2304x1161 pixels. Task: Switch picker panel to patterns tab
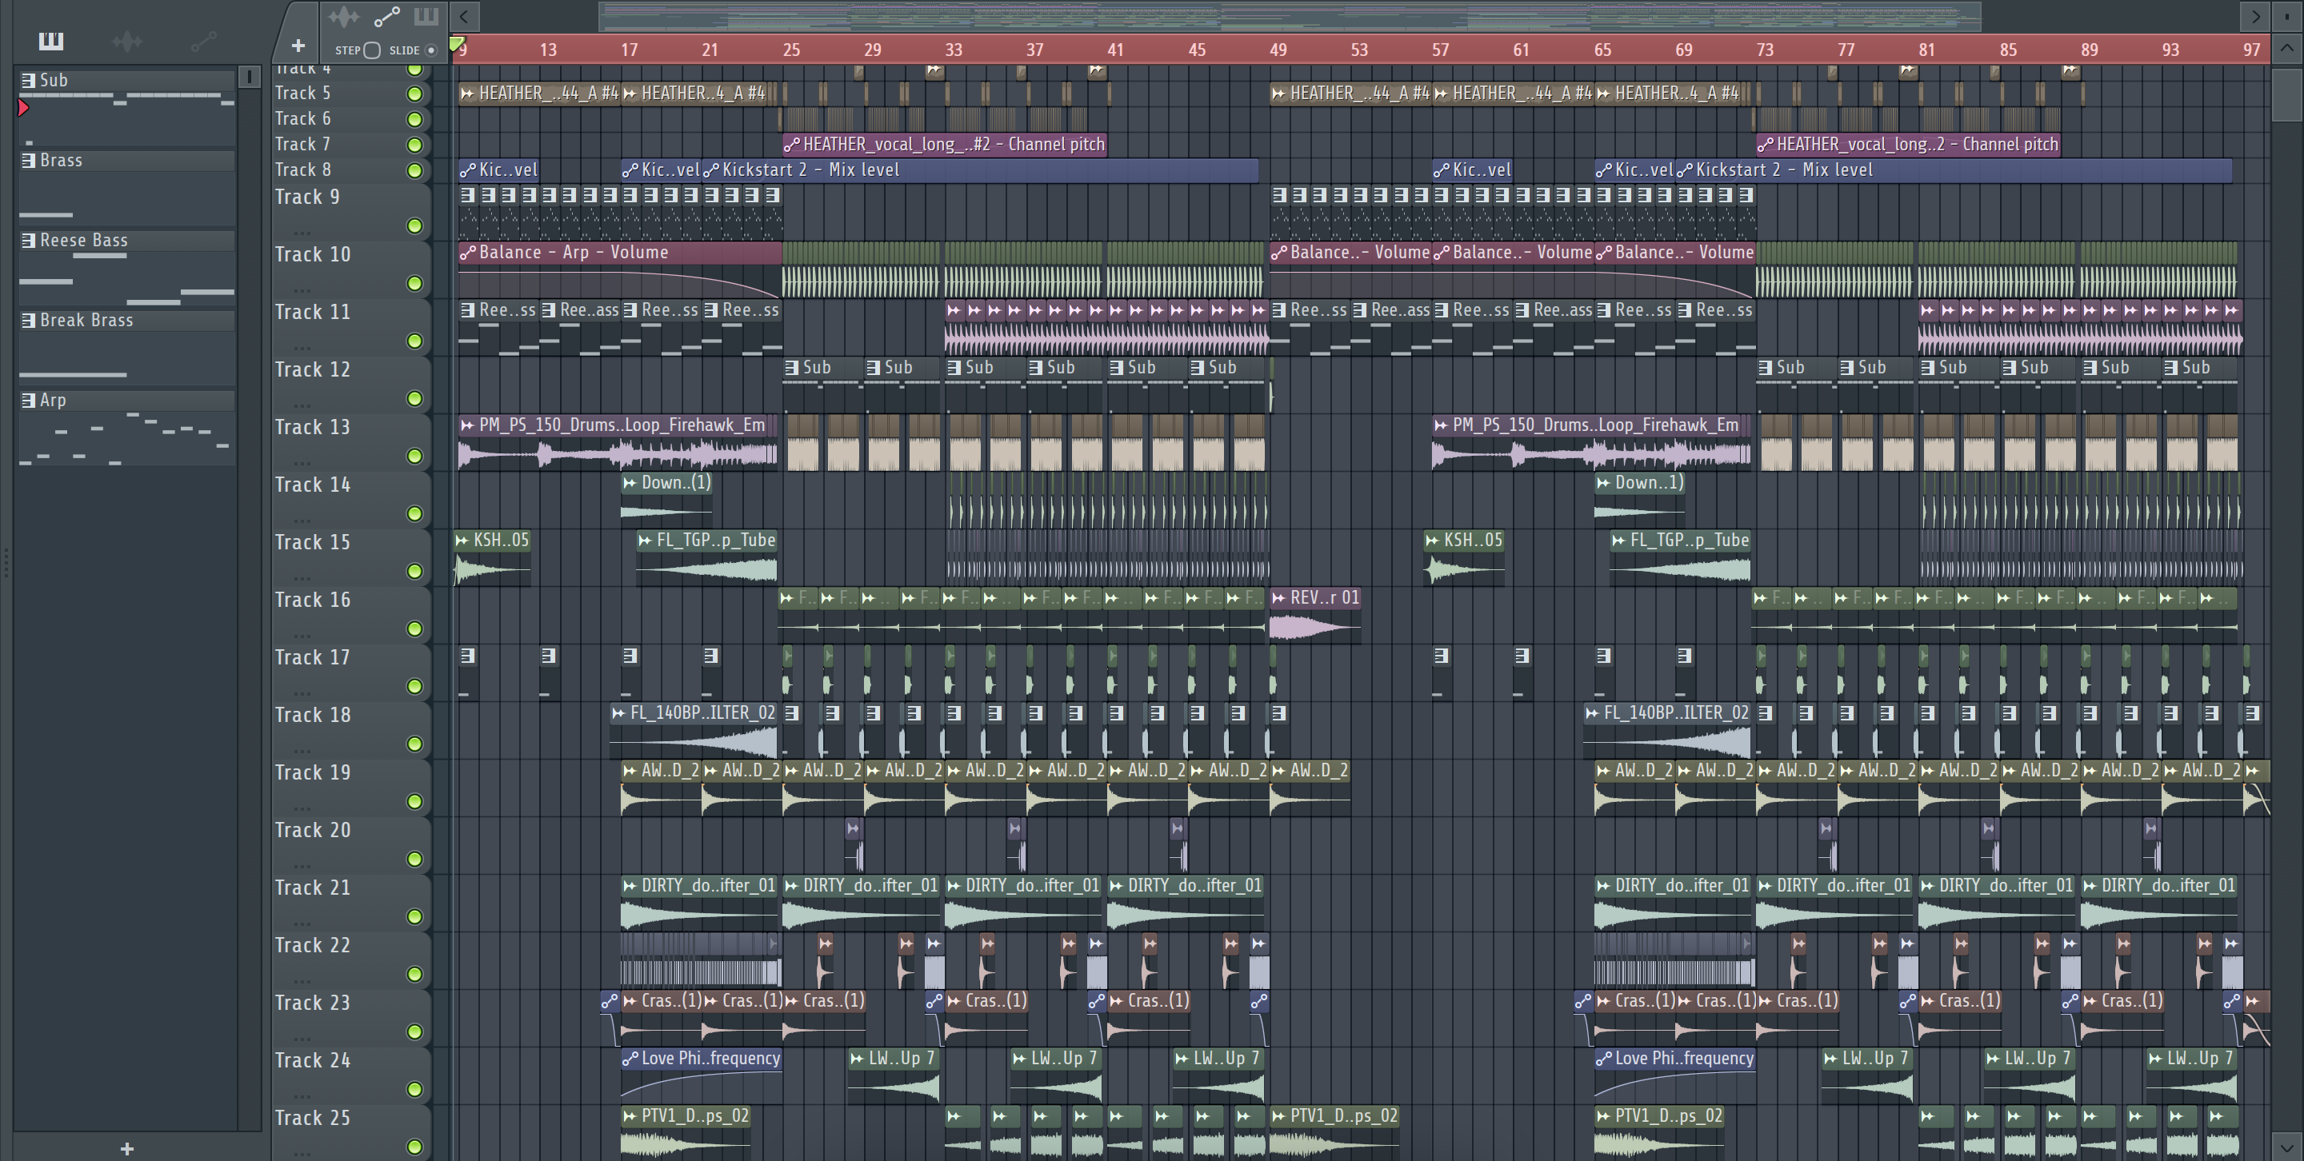click(x=51, y=41)
